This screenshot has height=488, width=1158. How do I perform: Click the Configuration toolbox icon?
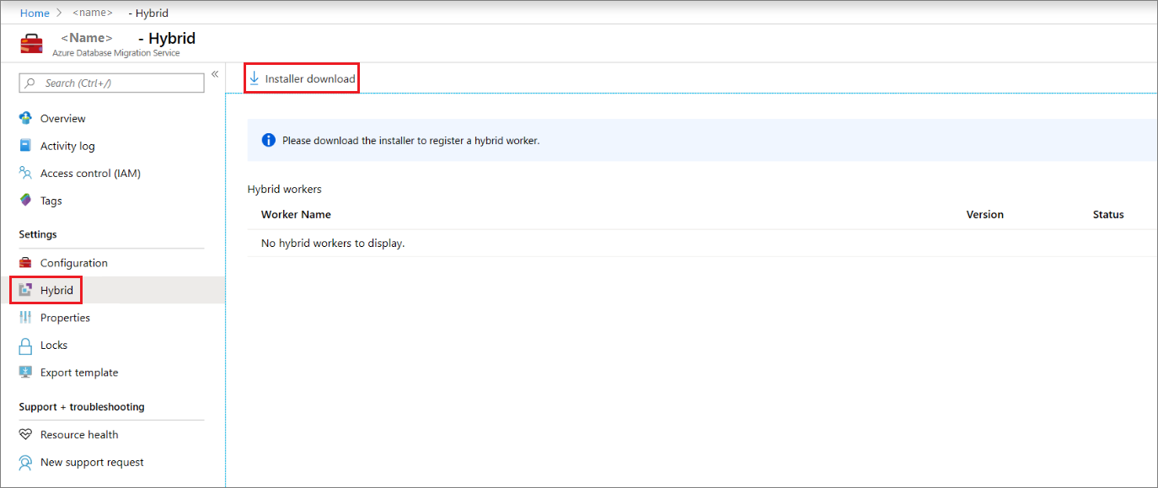(25, 263)
